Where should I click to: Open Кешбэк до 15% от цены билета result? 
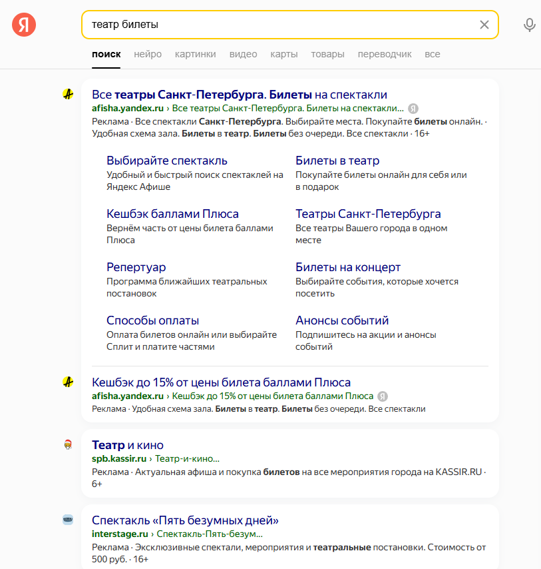click(221, 382)
